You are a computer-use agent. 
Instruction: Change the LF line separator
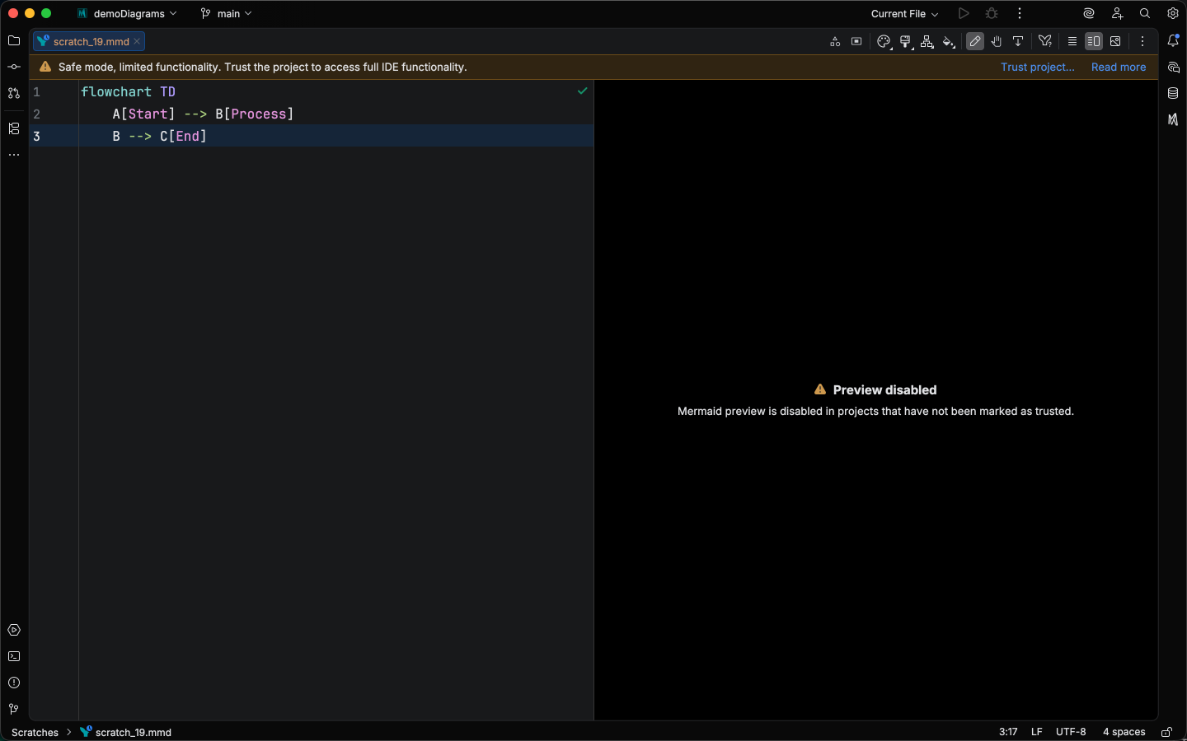coord(1037,732)
